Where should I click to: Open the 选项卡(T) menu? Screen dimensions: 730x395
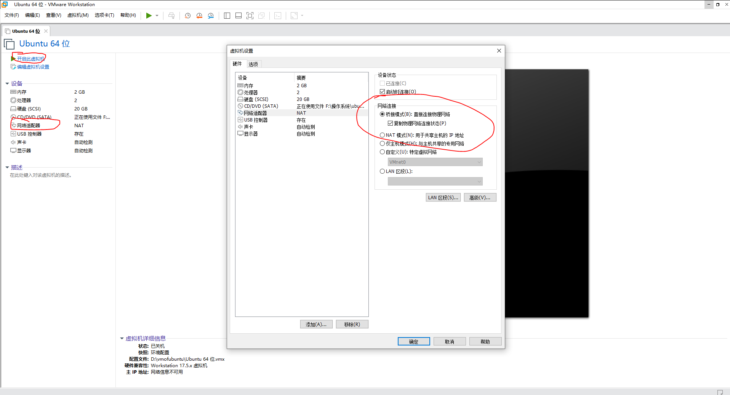[x=104, y=15]
